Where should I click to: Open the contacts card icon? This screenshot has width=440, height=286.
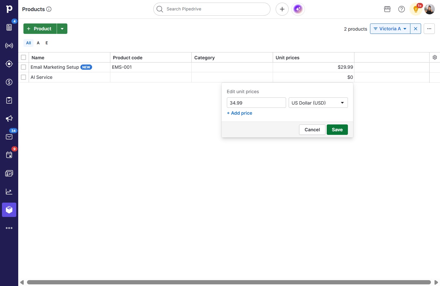[9, 173]
